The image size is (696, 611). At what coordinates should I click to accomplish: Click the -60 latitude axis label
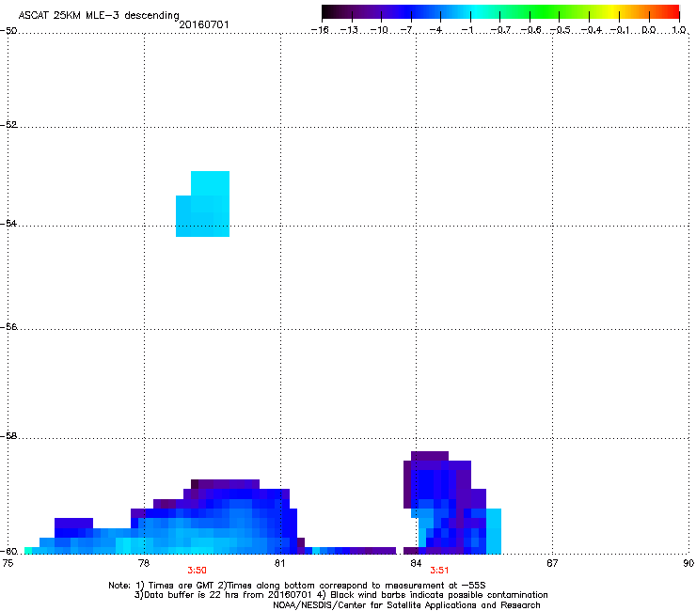click(x=8, y=551)
